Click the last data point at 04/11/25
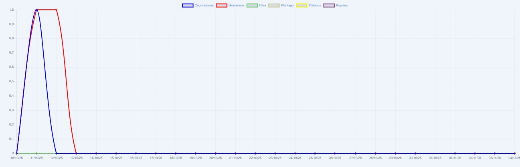Viewport: 520px width, 167px height. (x=514, y=153)
